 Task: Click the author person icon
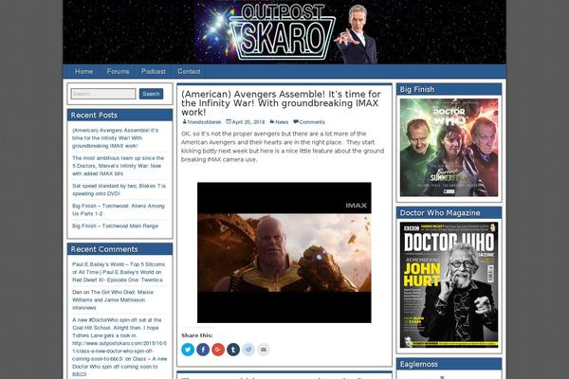tap(184, 122)
